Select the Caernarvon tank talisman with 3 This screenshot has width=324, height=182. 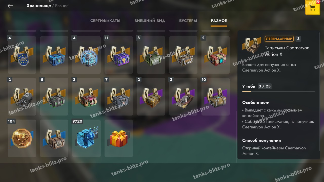[x=183, y=97]
